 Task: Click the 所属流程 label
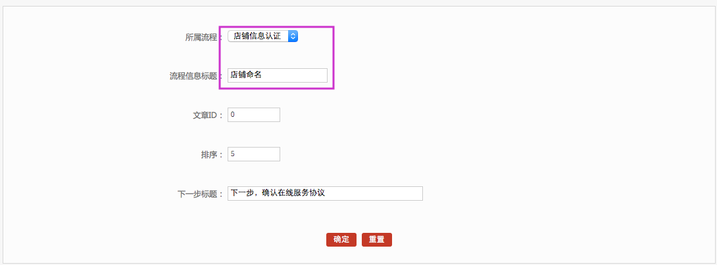(204, 37)
